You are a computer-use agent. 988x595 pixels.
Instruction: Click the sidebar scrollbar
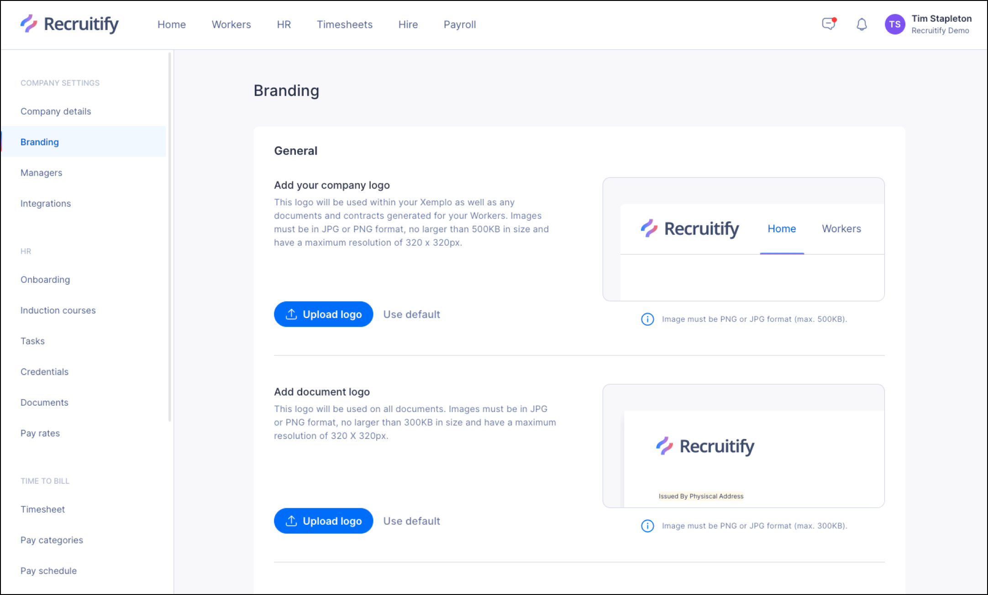coord(170,236)
